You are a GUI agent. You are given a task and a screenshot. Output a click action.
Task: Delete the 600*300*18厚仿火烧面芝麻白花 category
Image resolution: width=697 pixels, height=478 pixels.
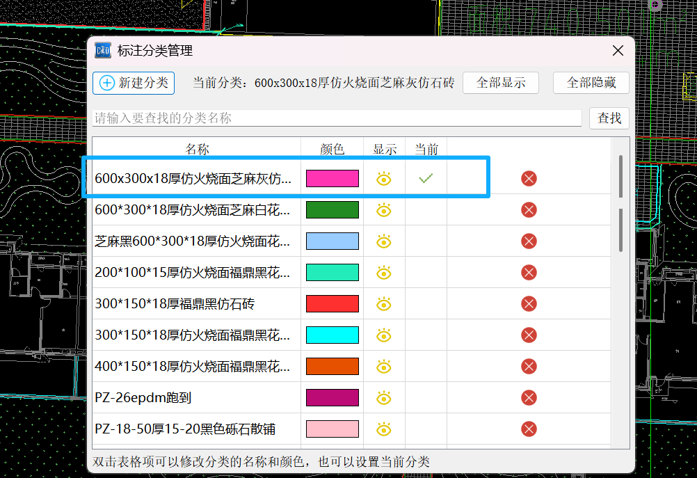(x=529, y=210)
